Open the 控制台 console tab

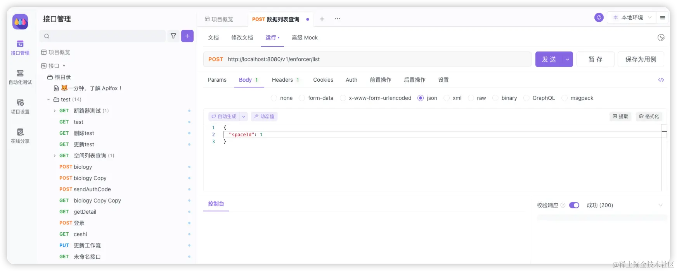point(216,204)
